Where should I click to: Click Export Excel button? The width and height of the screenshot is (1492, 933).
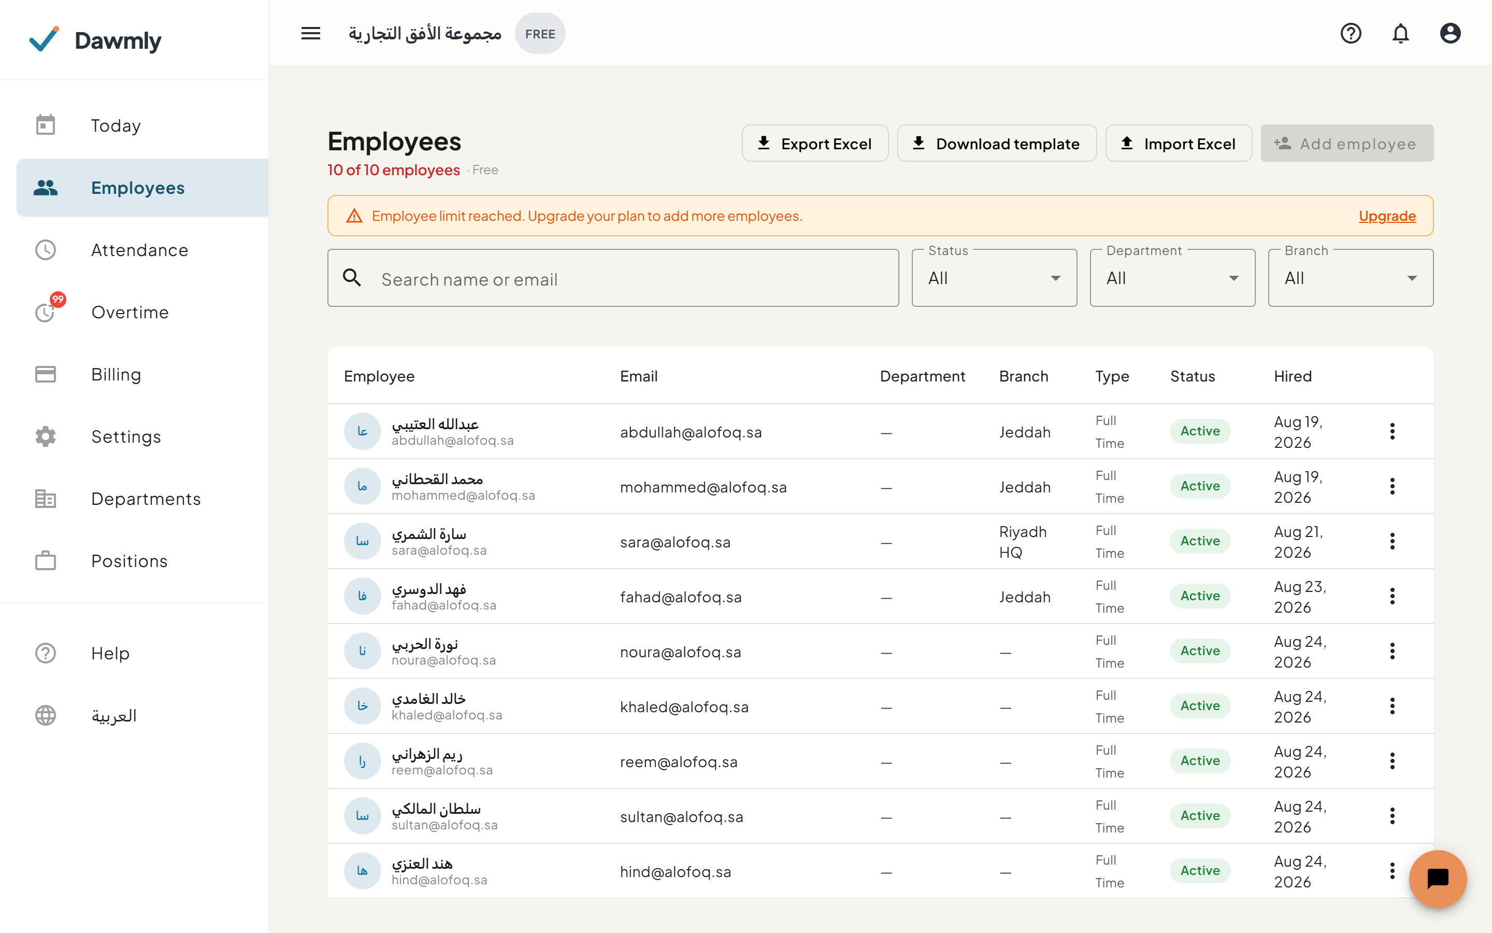[x=814, y=143]
